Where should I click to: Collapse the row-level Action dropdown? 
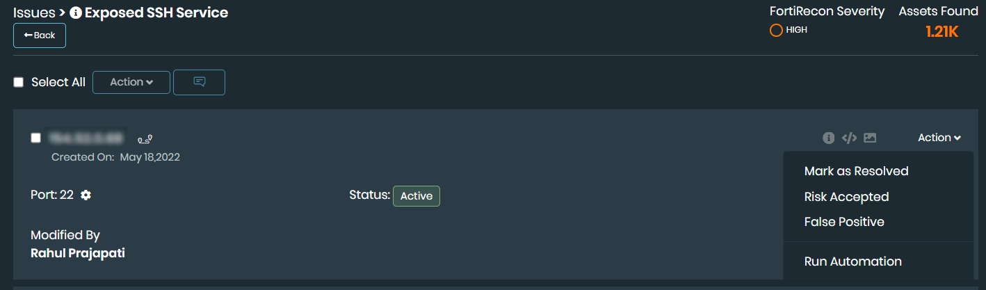[x=939, y=138]
